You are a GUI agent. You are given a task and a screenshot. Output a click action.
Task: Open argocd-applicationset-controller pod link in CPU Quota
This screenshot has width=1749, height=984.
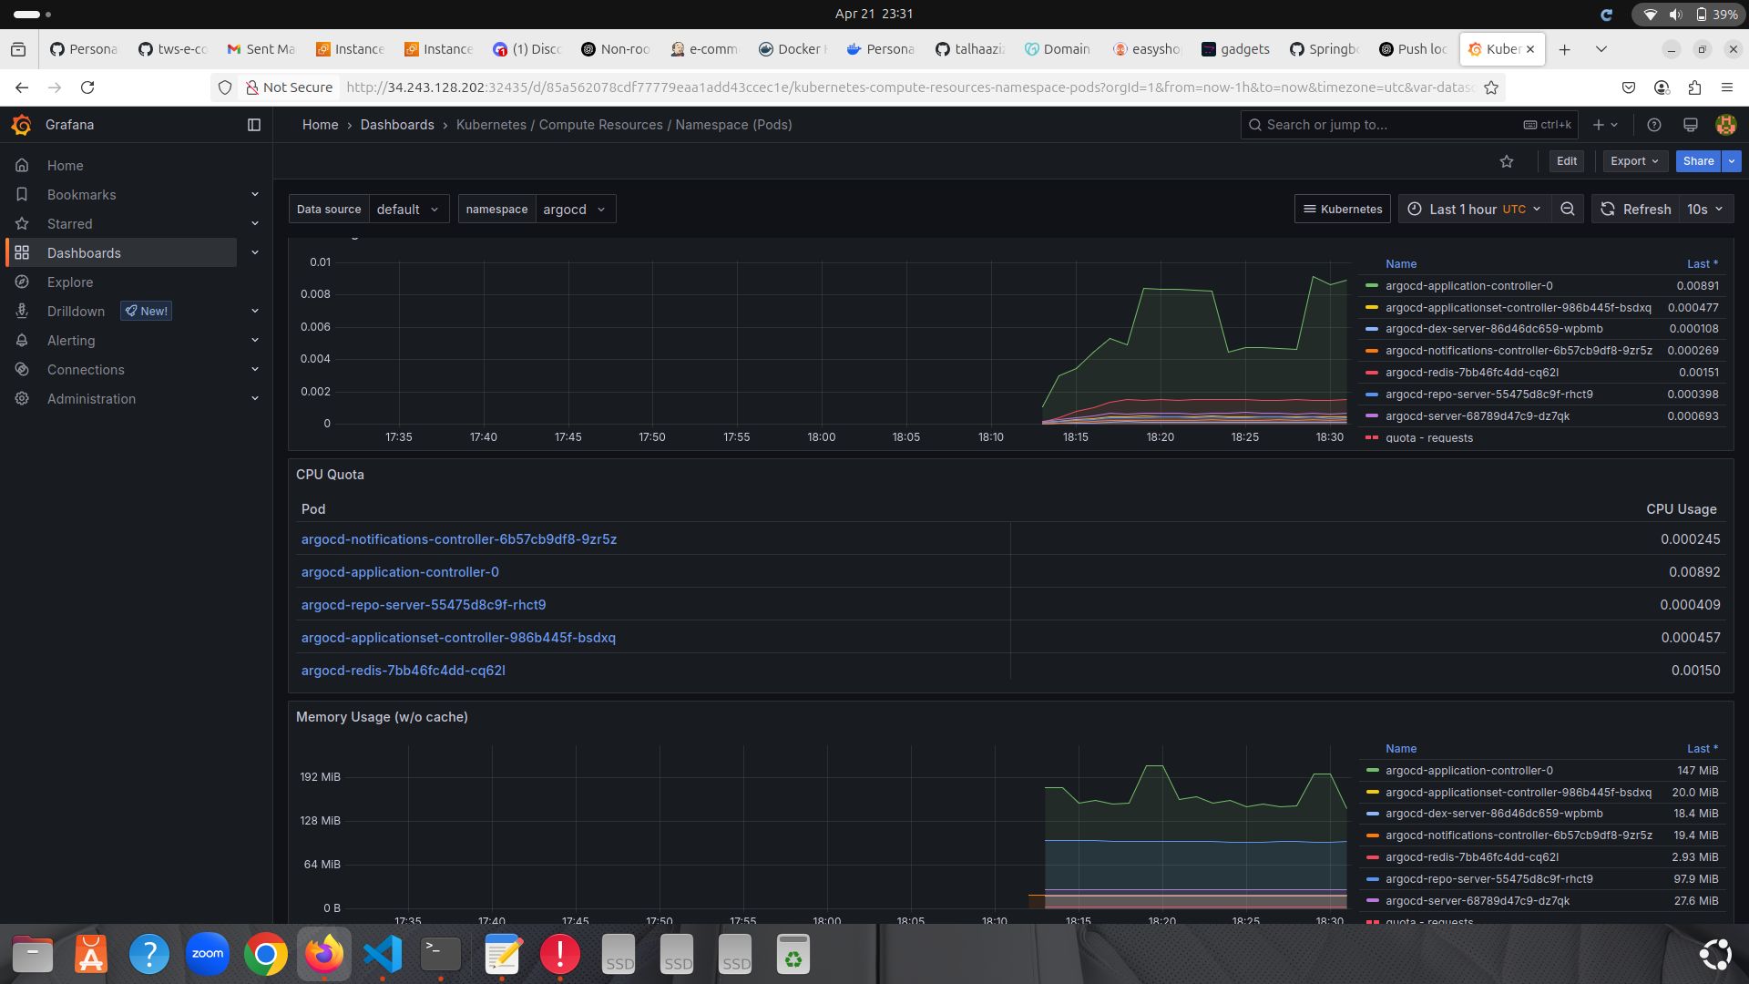coord(458,638)
